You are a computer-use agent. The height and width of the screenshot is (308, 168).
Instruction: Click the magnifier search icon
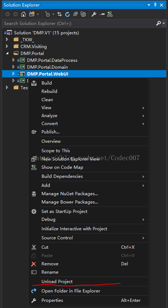(x=158, y=23)
